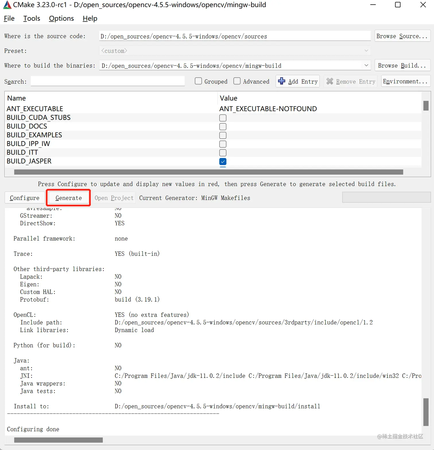
Task: Click the CMake logo icon in title bar
Action: click(x=7, y=5)
